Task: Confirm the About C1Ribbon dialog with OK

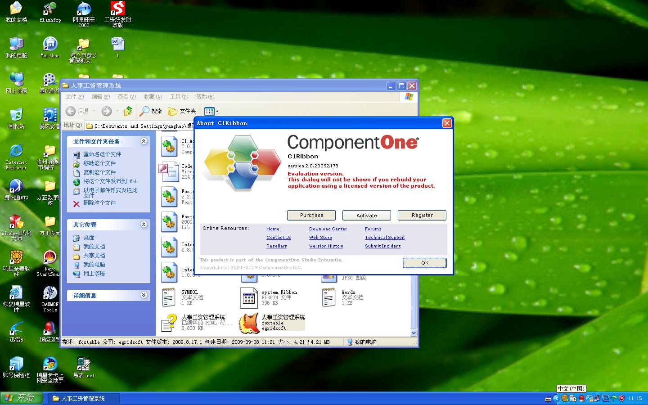Action: [425, 263]
